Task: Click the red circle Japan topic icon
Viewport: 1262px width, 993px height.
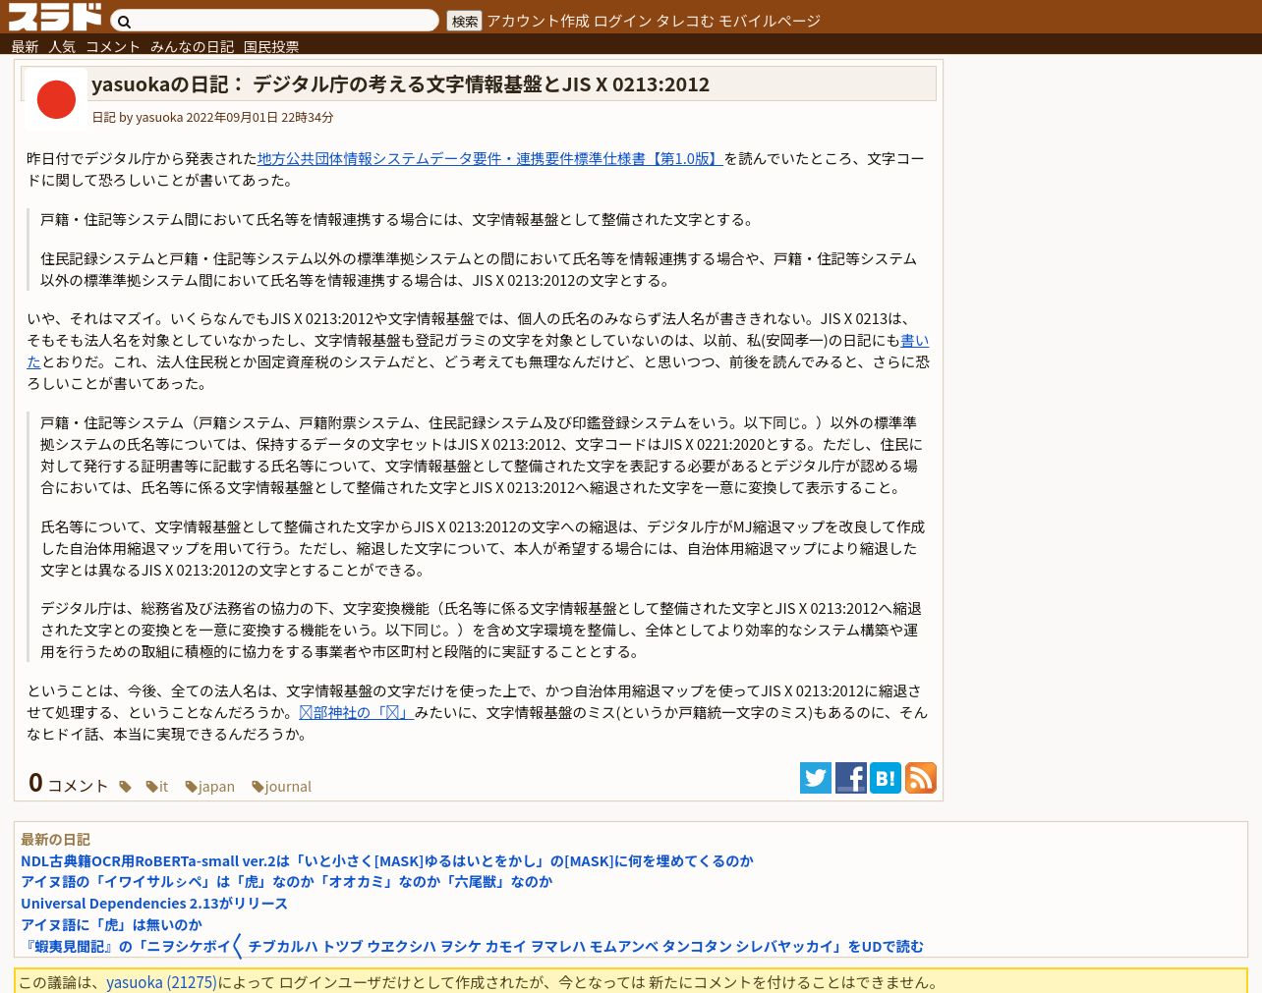Action: (56, 99)
